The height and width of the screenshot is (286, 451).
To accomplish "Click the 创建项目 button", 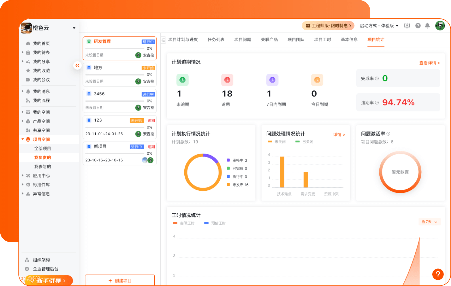I will pos(120,281).
